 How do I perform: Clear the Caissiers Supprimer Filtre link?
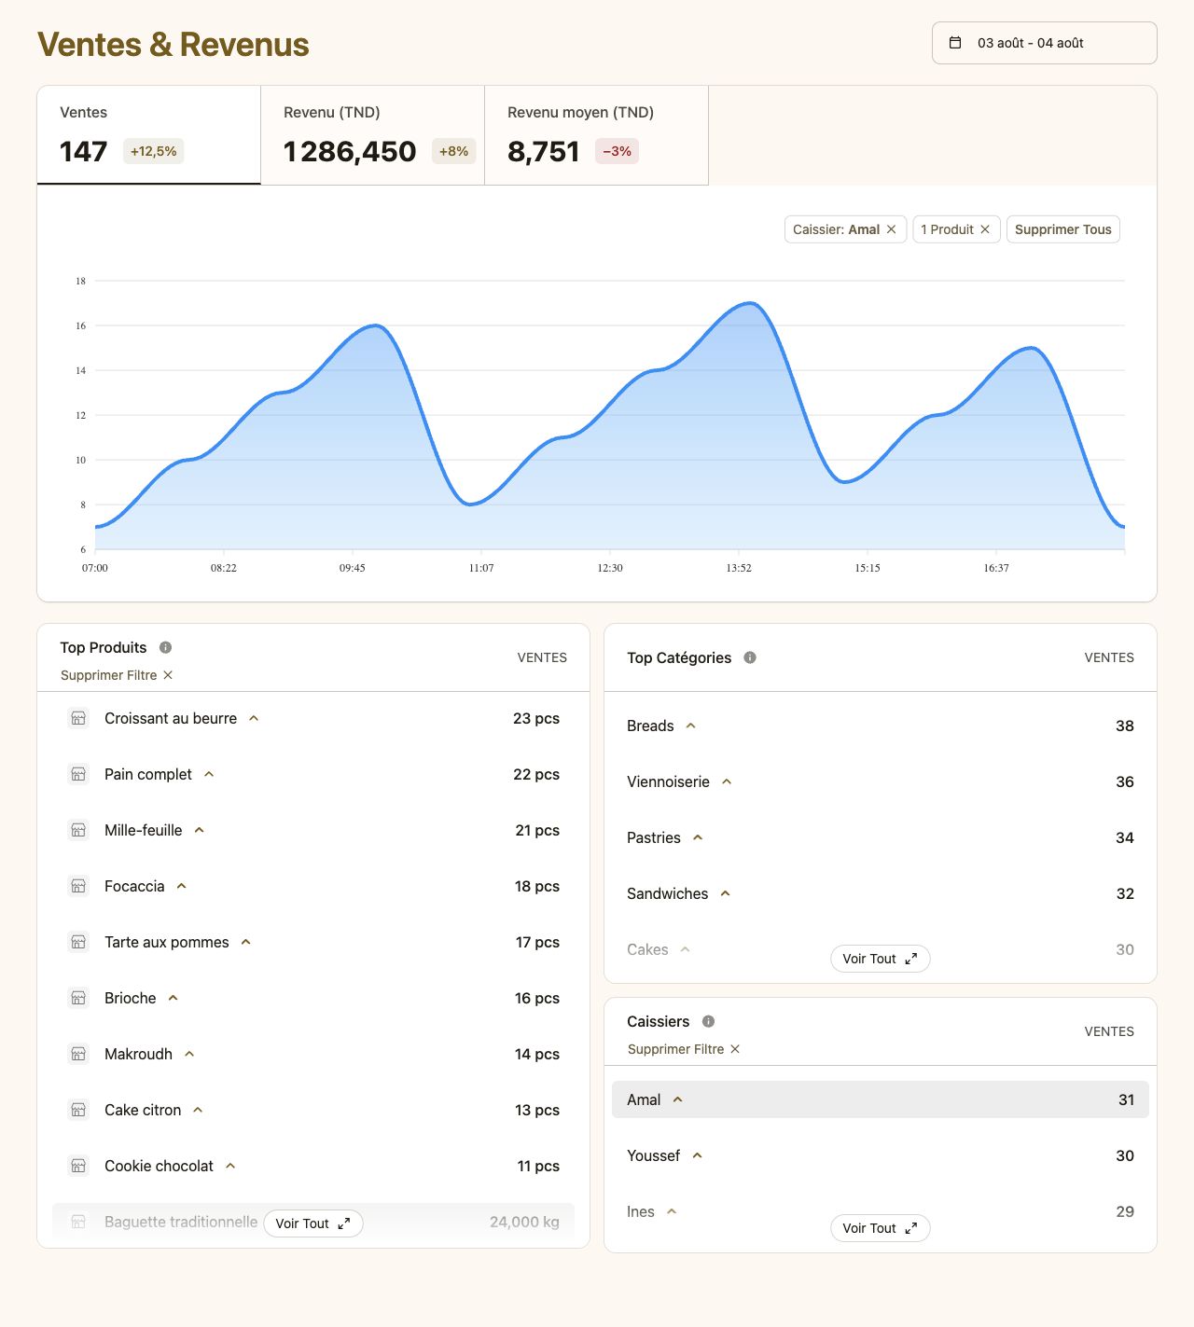tap(684, 1049)
